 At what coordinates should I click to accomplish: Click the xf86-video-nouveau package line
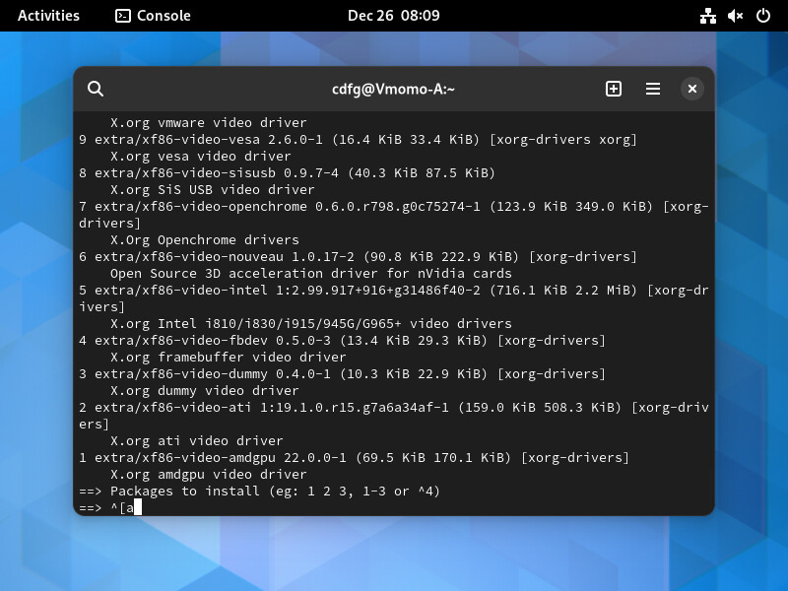tap(358, 257)
